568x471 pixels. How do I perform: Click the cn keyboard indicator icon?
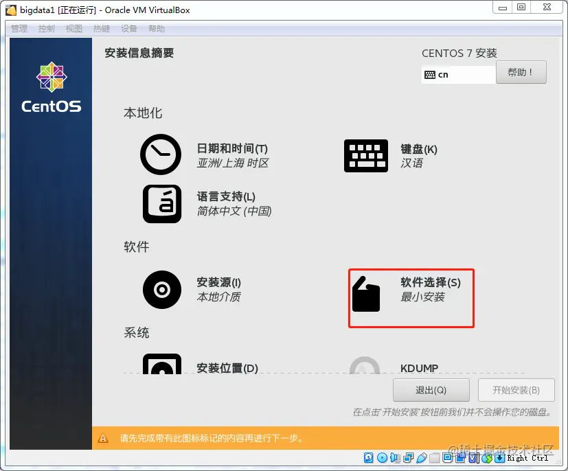[x=430, y=75]
